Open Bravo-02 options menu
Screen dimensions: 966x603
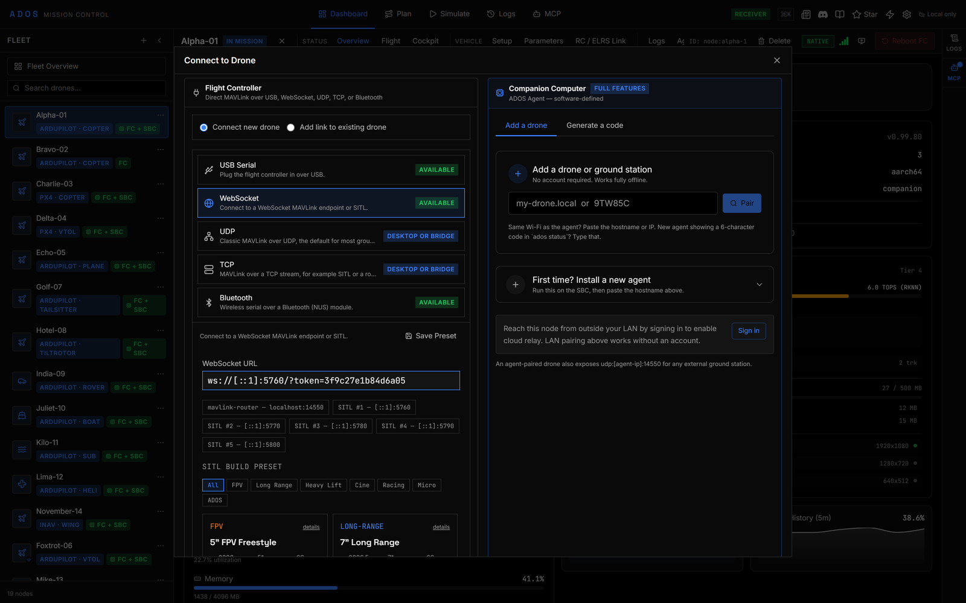(161, 150)
